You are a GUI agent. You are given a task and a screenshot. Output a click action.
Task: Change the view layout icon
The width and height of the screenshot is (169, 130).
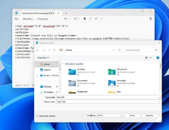147,58
